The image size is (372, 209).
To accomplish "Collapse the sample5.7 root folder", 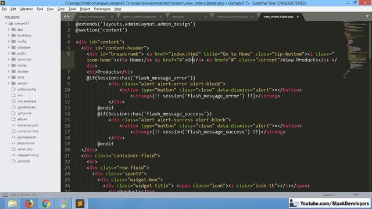I will pyautogui.click(x=6, y=23).
